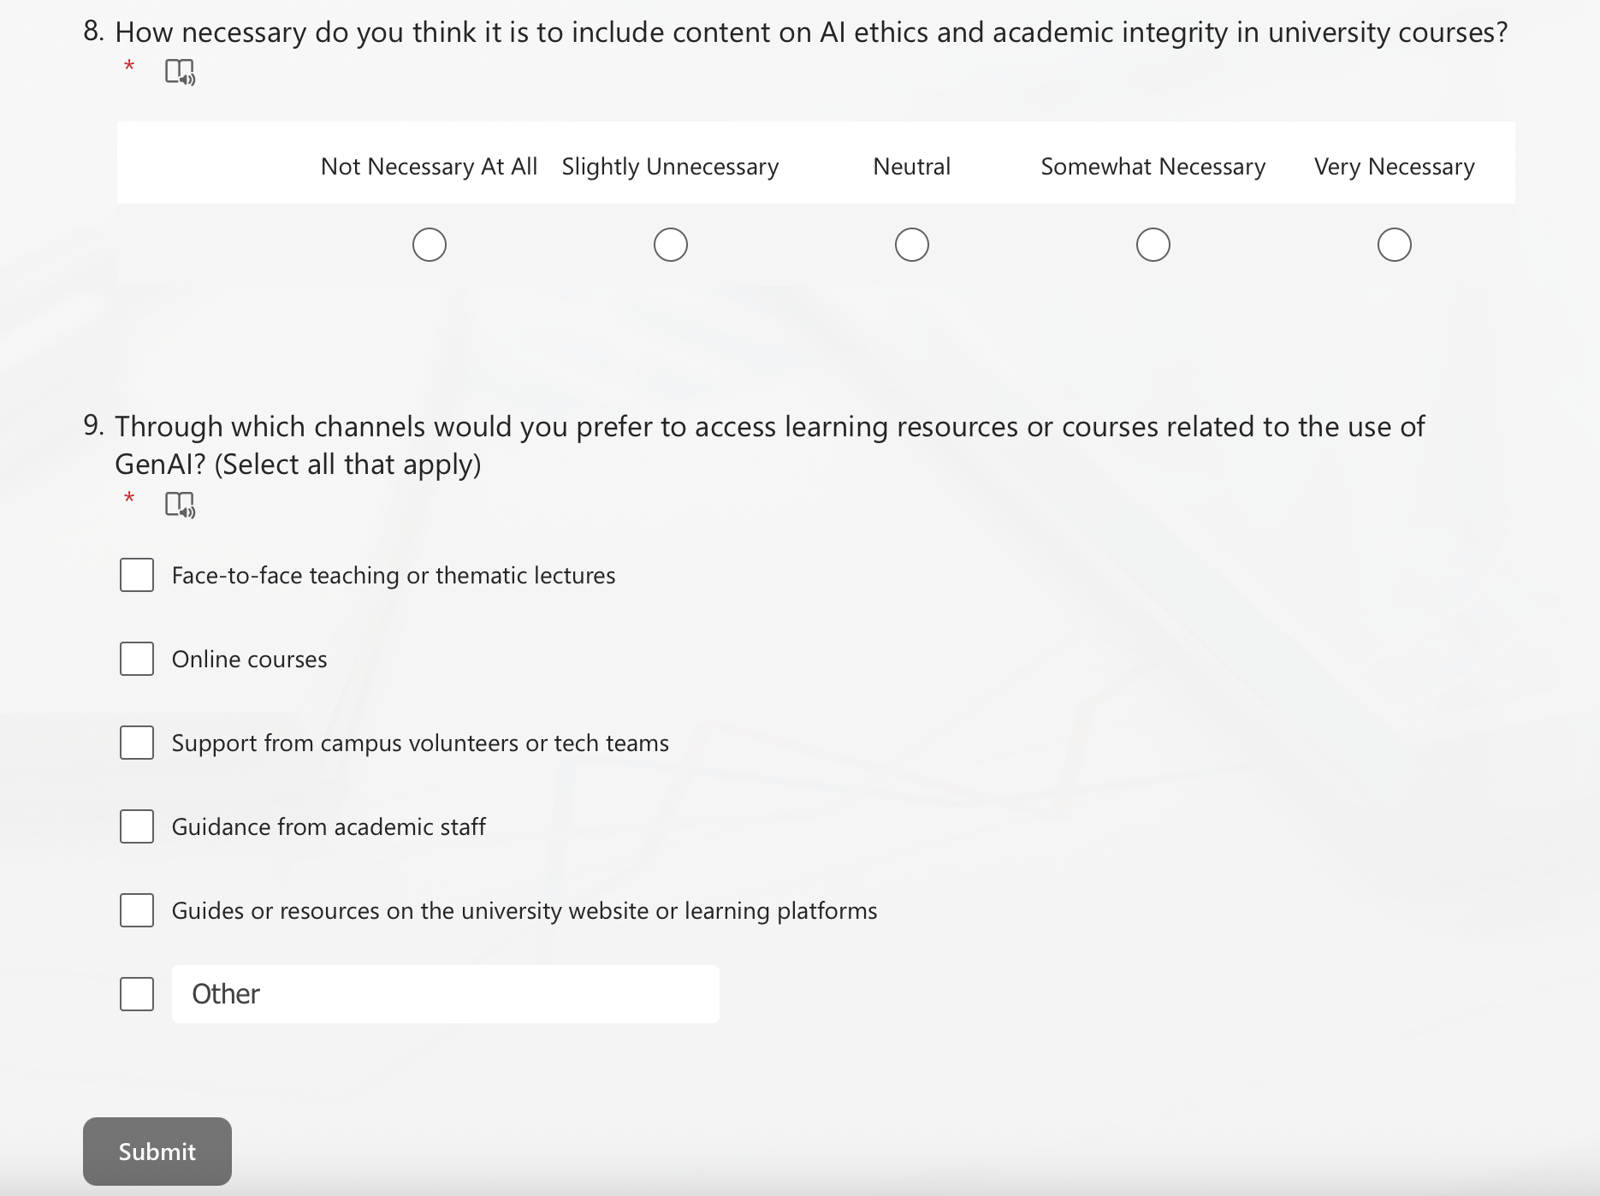Tick the 'Other' option checkbox
Viewport: 1600px width, 1196px height.
tap(137, 994)
